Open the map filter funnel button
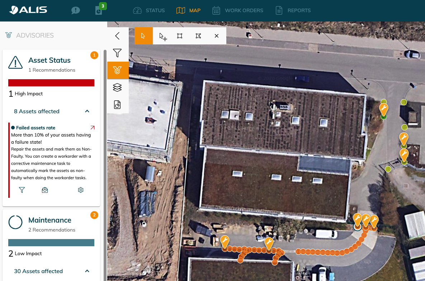The width and height of the screenshot is (425, 281). point(117,53)
